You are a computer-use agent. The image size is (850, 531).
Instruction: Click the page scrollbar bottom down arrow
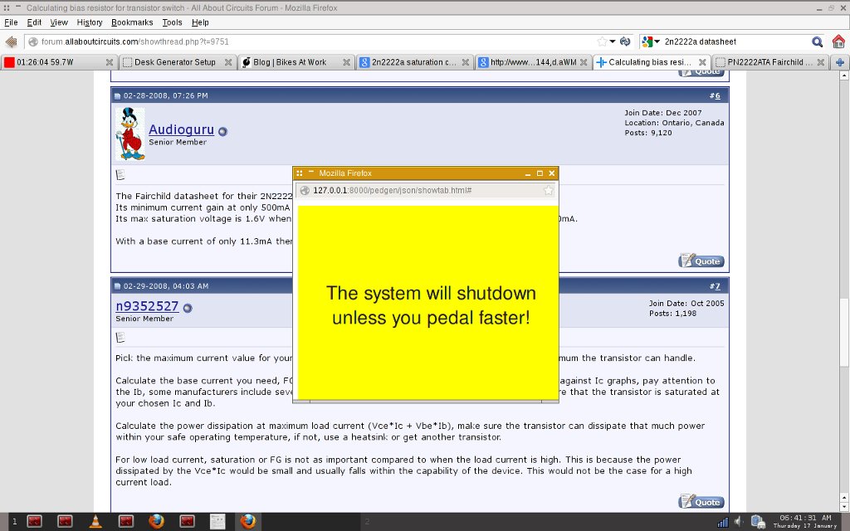pos(844,508)
